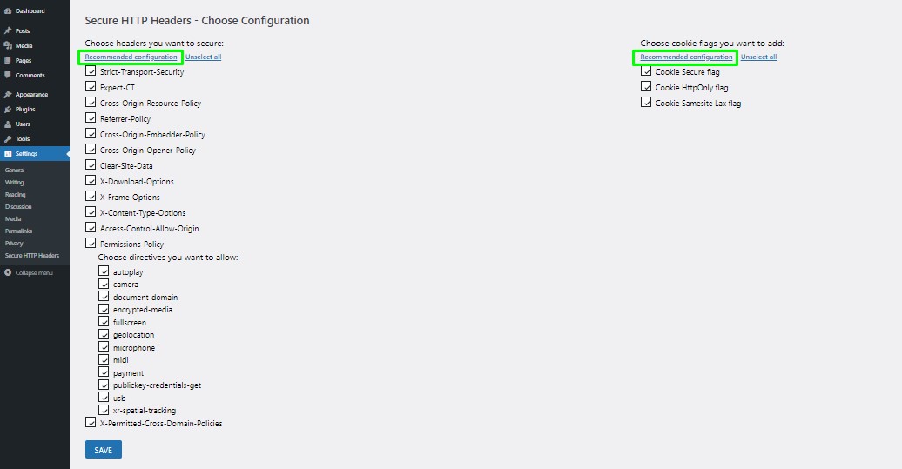This screenshot has width=902, height=469.
Task: Open the Permalinks settings submenu
Action: point(18,231)
